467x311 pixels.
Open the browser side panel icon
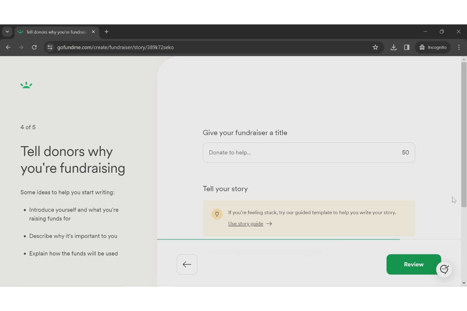tap(406, 47)
